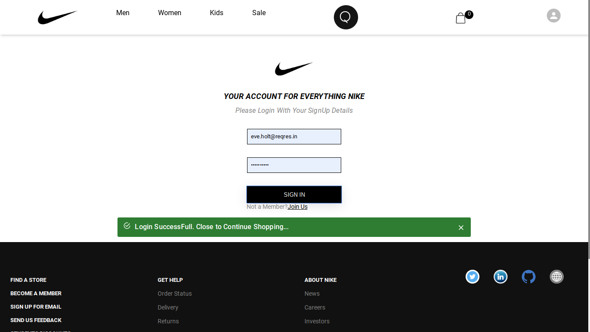Open SEND US FEEDBACK footer link
The height and width of the screenshot is (332, 590).
(x=36, y=320)
